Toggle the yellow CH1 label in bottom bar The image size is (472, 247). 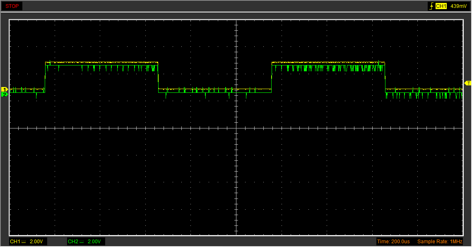coord(15,242)
